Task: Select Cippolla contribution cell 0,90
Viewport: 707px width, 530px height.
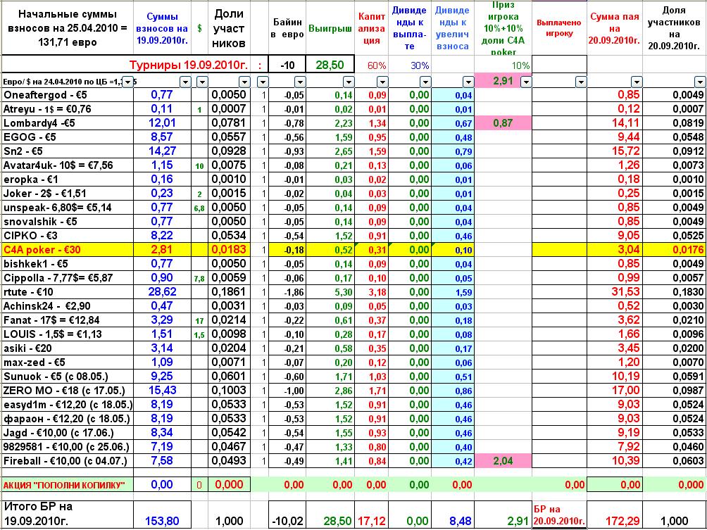Action: [x=163, y=277]
